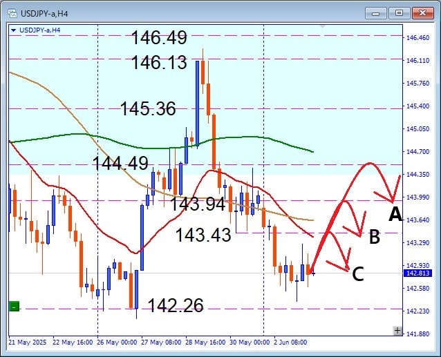Select the 145.36 level label
Screen dimensions: 441x357
(148, 108)
